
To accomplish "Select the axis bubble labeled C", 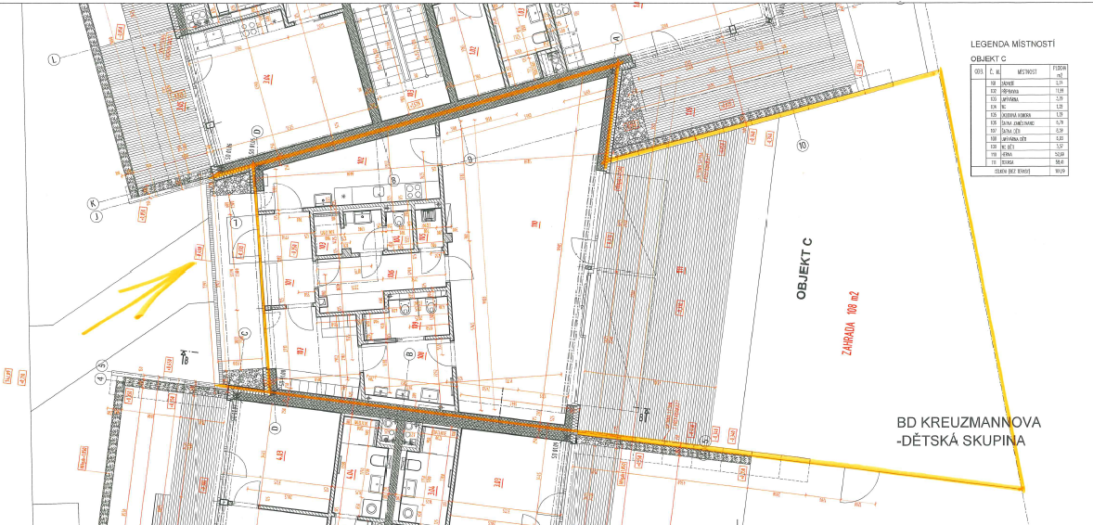I will pos(245,333).
